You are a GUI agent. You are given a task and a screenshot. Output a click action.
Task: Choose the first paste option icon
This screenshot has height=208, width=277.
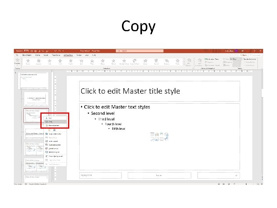pyautogui.click(x=50, y=130)
